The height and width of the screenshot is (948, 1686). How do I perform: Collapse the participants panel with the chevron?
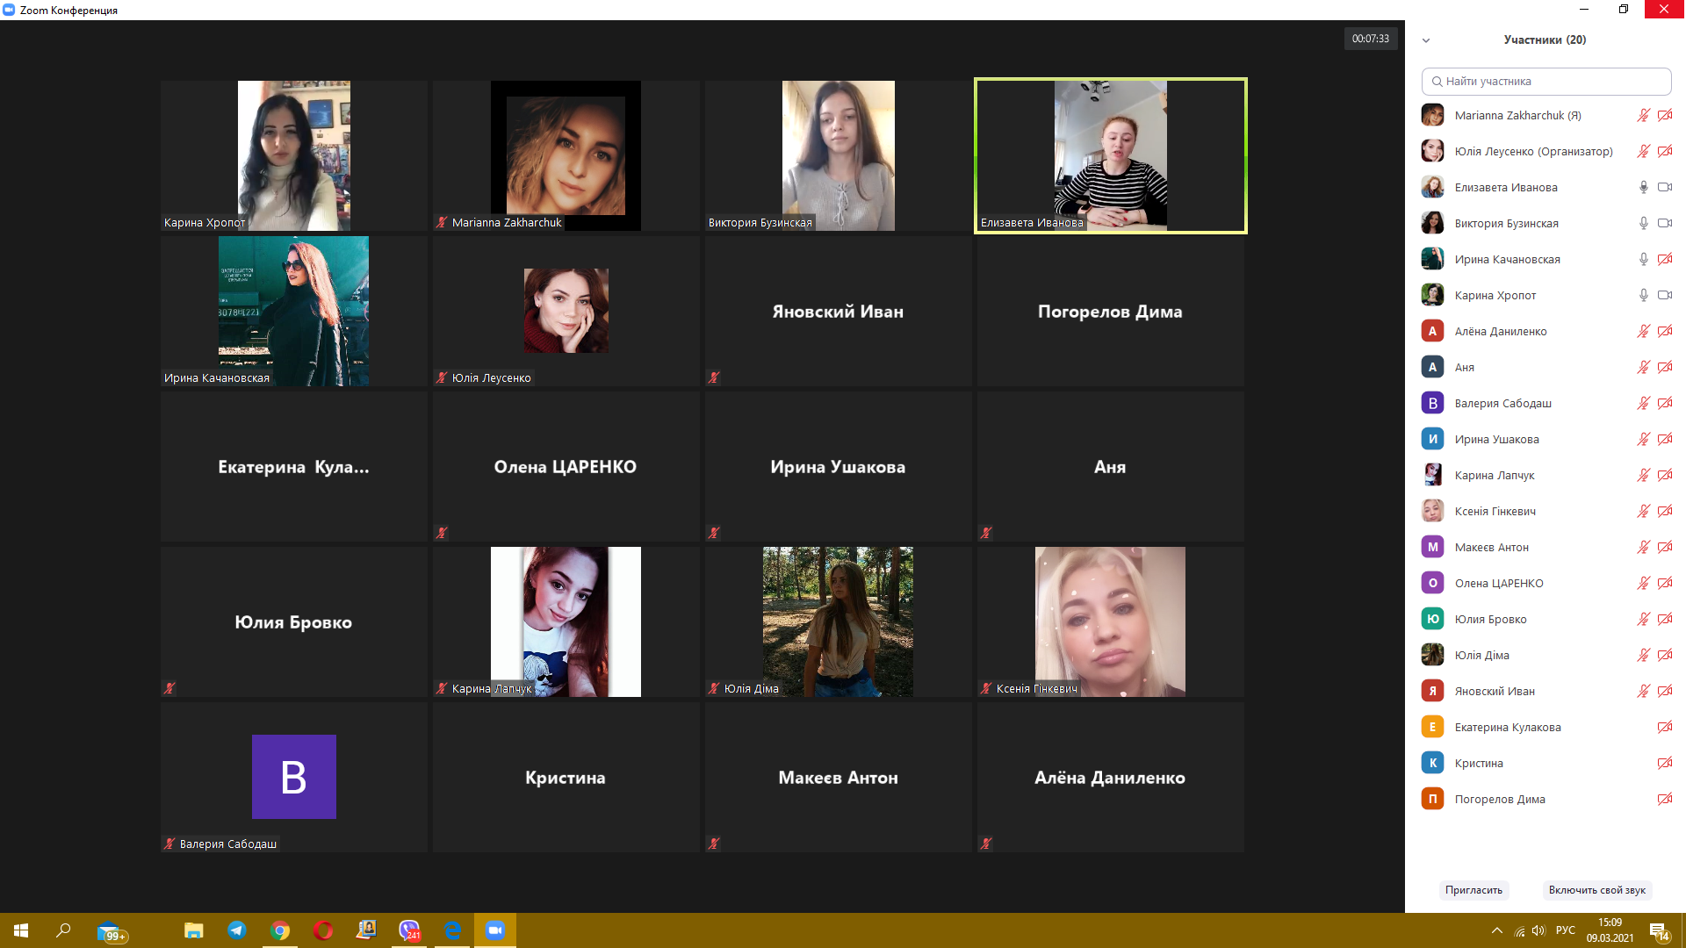(1426, 40)
